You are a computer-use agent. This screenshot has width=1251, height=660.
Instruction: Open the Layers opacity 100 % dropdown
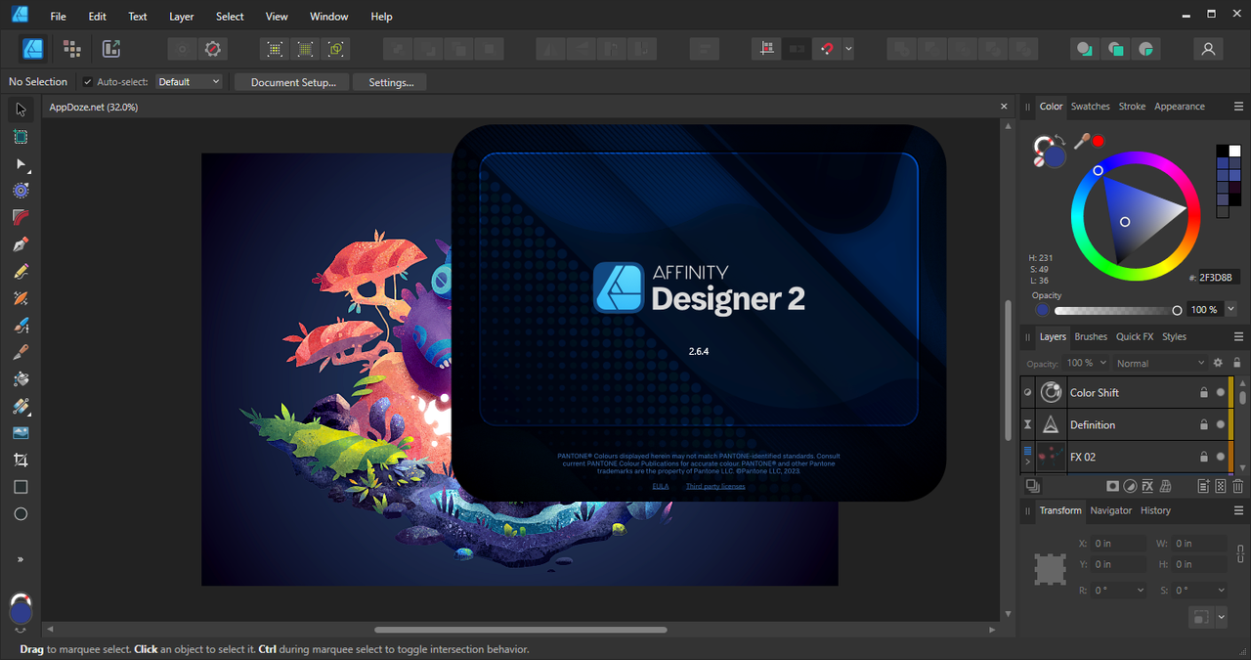[x=1087, y=363]
